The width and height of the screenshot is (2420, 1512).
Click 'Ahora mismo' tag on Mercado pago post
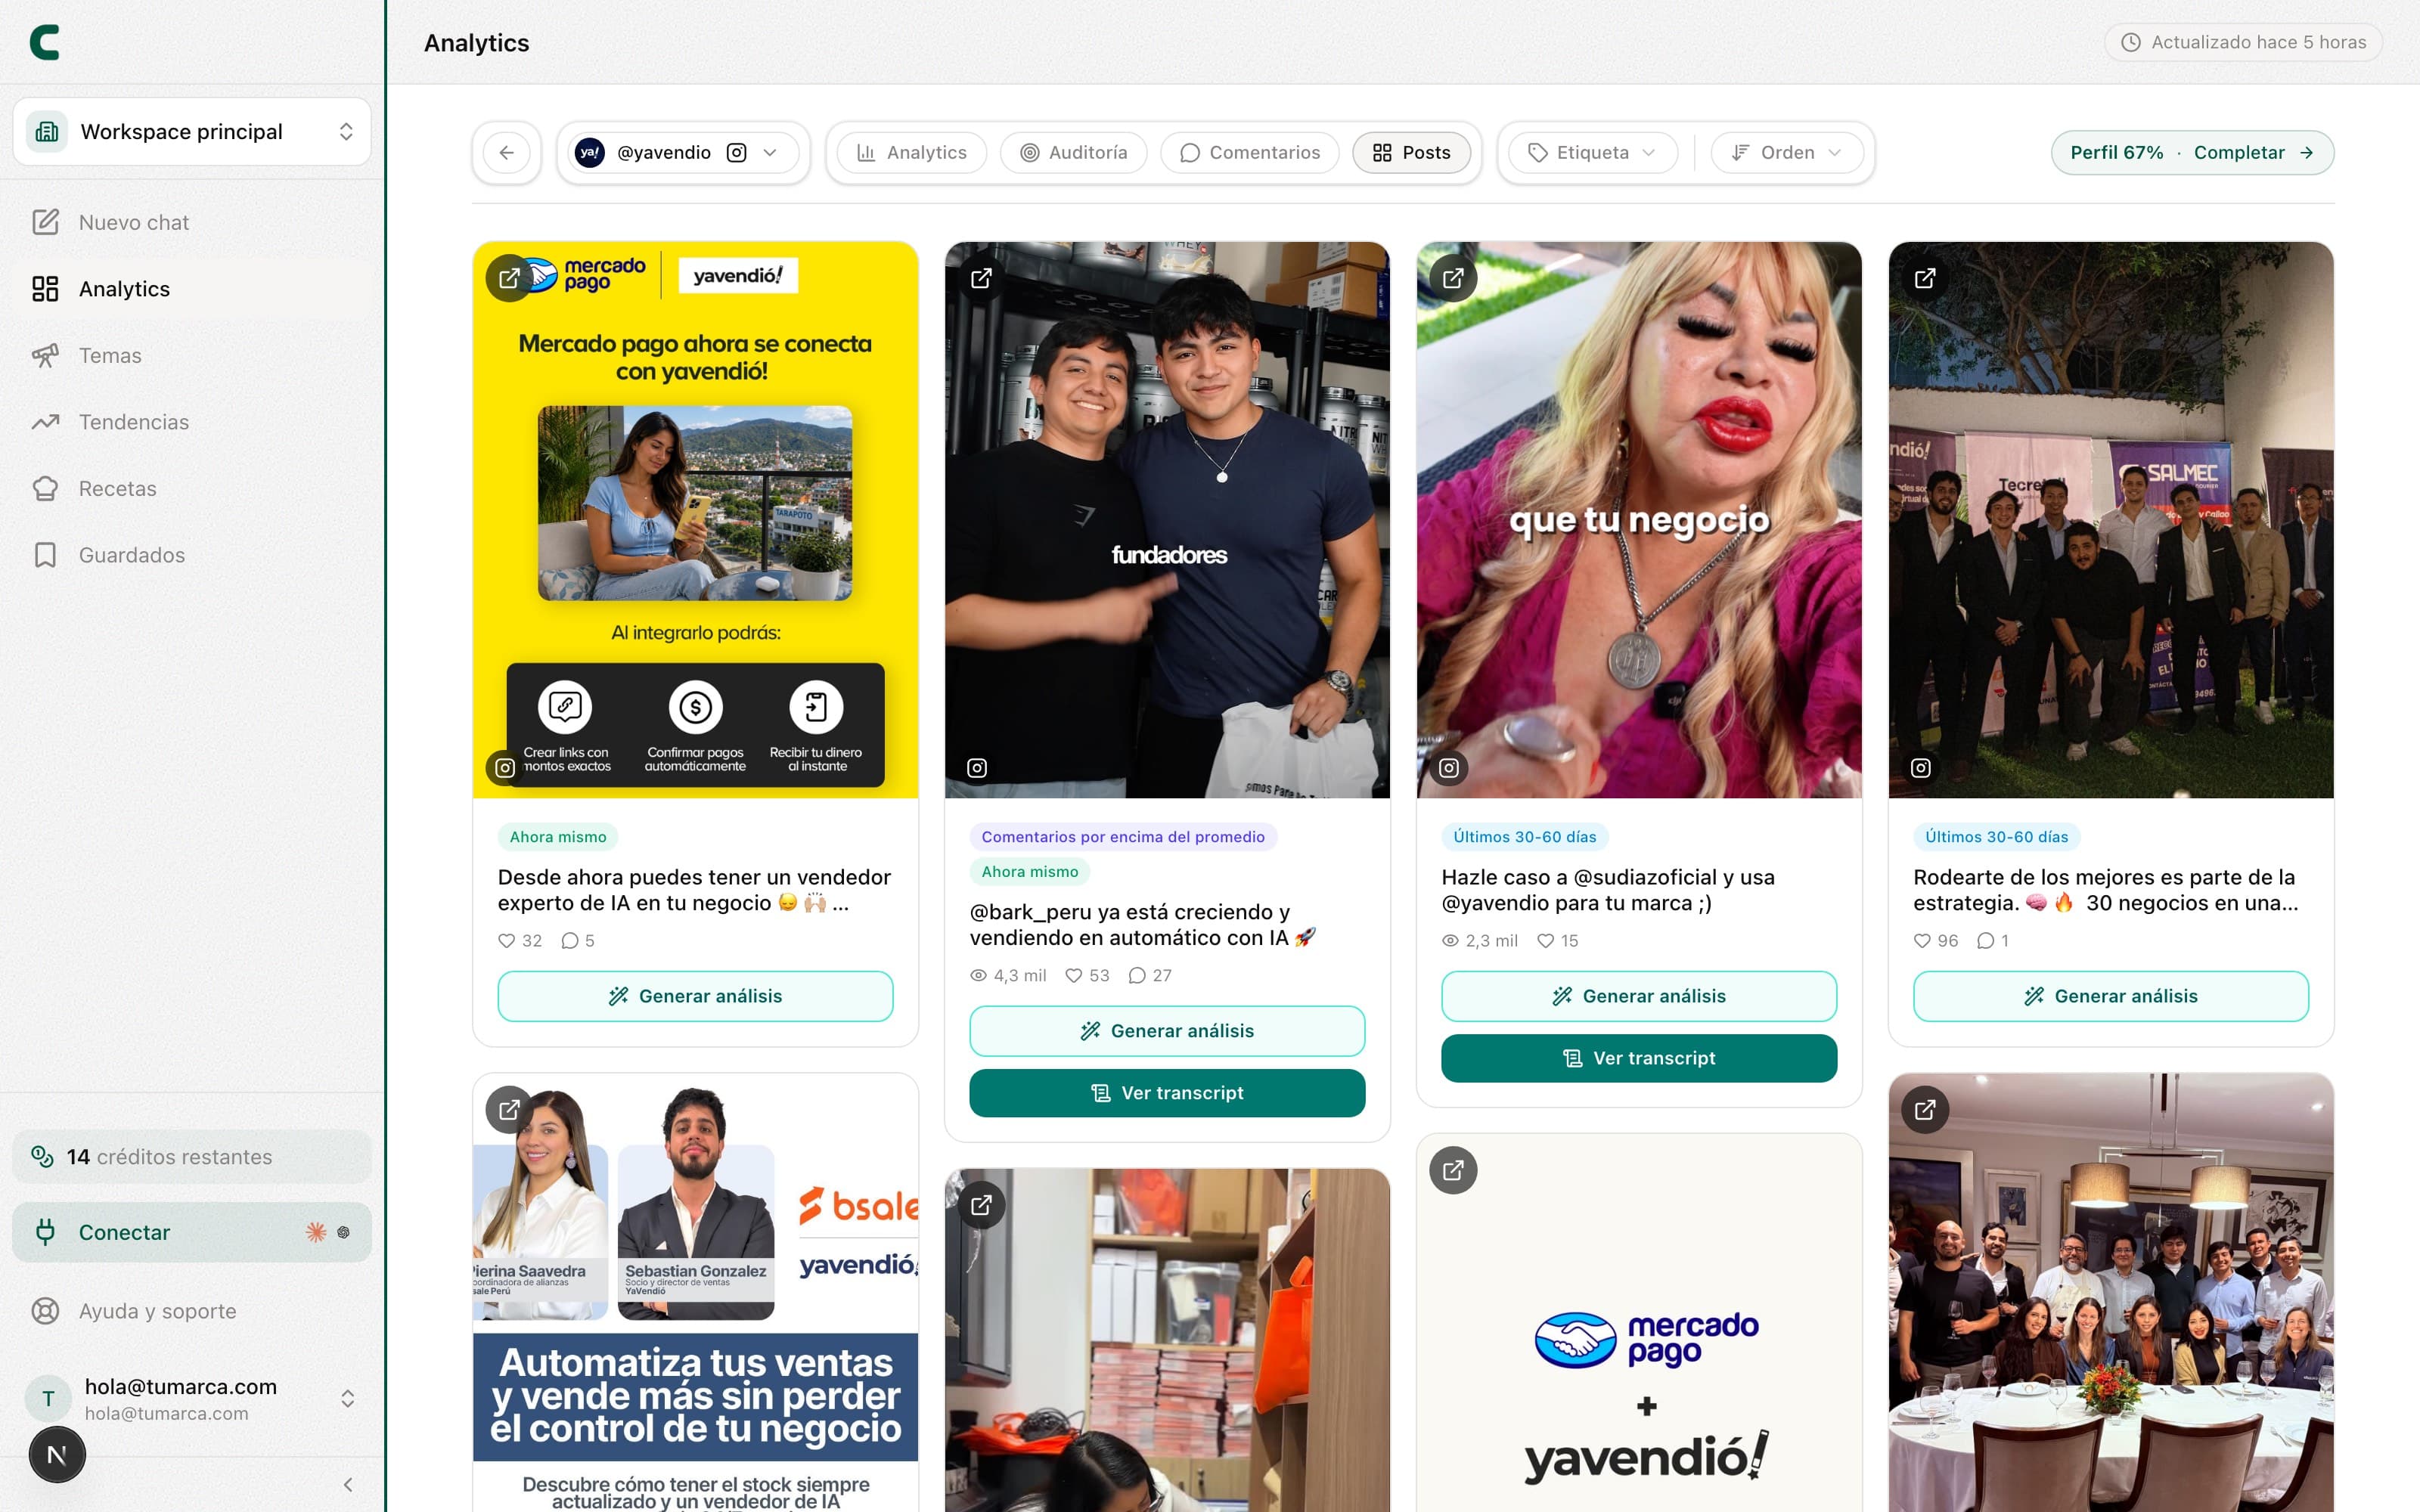coord(558,837)
